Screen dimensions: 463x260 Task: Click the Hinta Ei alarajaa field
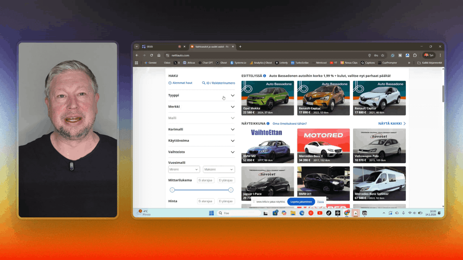(205, 201)
